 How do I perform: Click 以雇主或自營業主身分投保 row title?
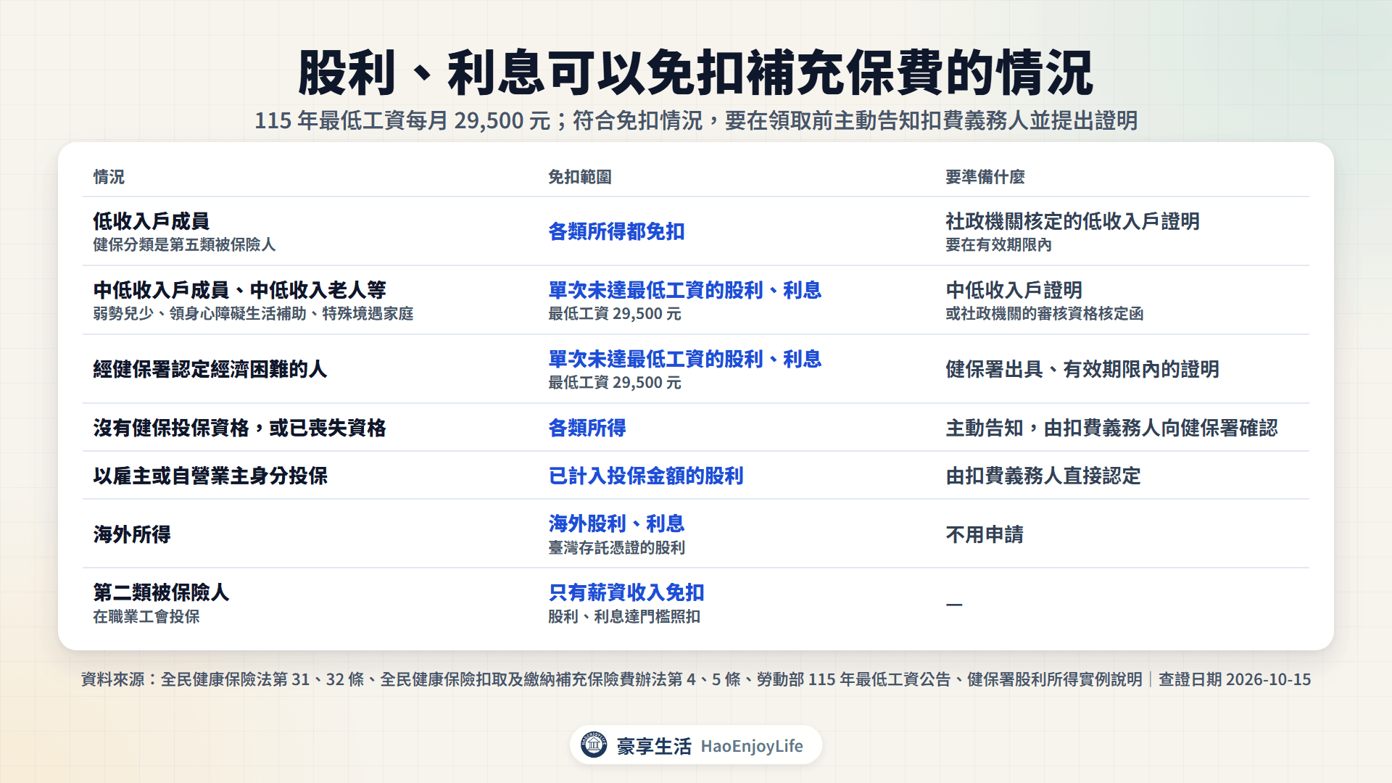[210, 476]
